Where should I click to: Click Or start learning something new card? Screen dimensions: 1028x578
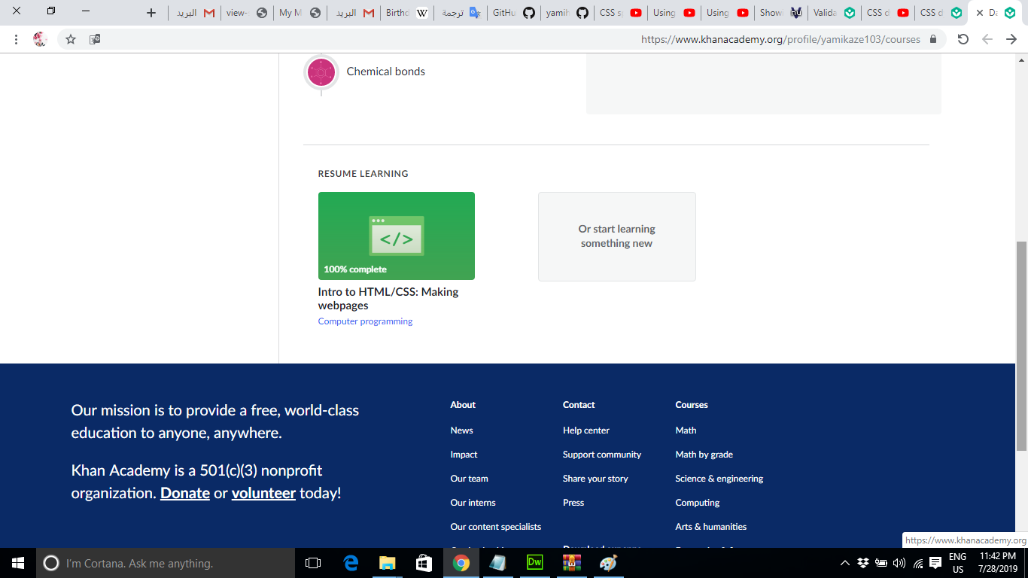pyautogui.click(x=617, y=236)
